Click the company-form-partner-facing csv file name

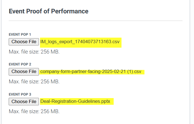[91, 72]
